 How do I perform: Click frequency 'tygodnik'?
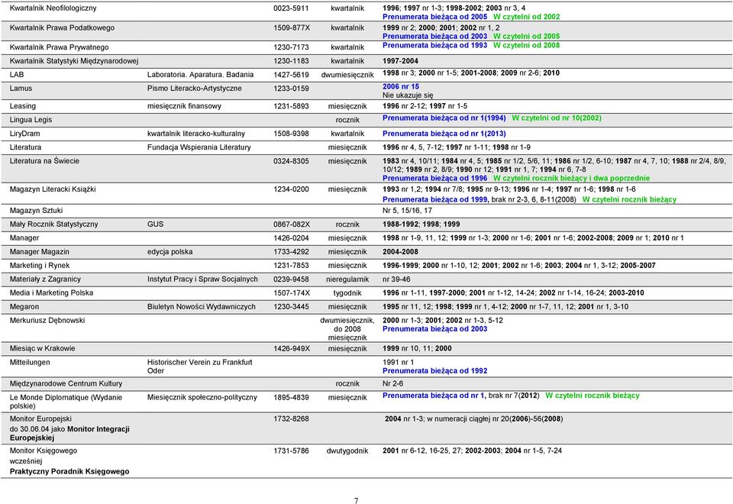347,293
